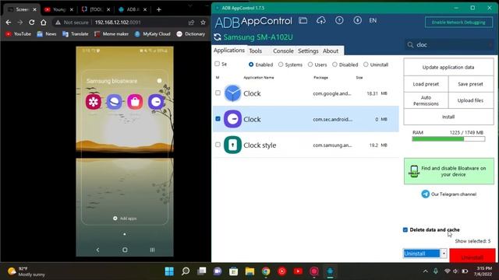Click the cloud upload icon in ADB header

coord(321,21)
